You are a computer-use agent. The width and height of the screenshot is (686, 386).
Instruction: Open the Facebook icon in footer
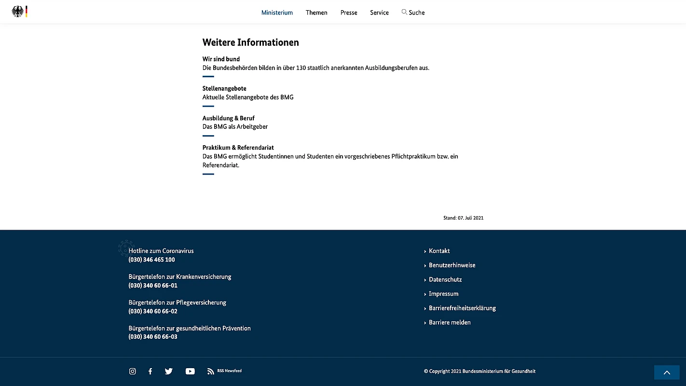(x=150, y=371)
